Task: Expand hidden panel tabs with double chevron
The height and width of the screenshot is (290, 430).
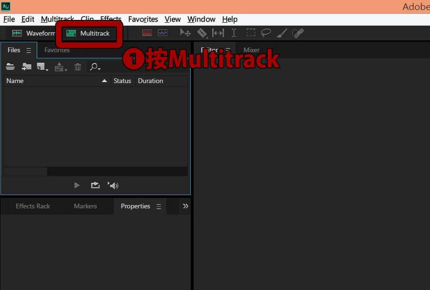Action: 186,206
